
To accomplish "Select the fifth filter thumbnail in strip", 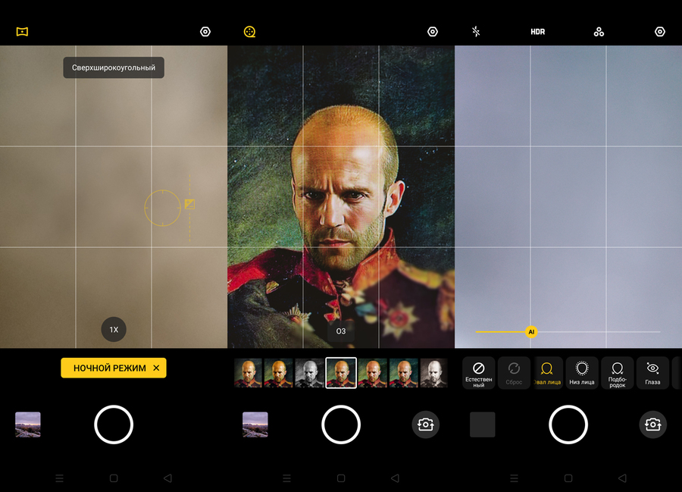I will click(372, 373).
